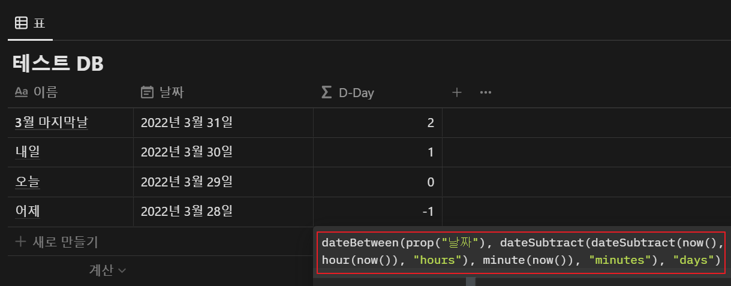Add a new row with 새로 만들기
This screenshot has width=731, height=286.
pyautogui.click(x=56, y=242)
